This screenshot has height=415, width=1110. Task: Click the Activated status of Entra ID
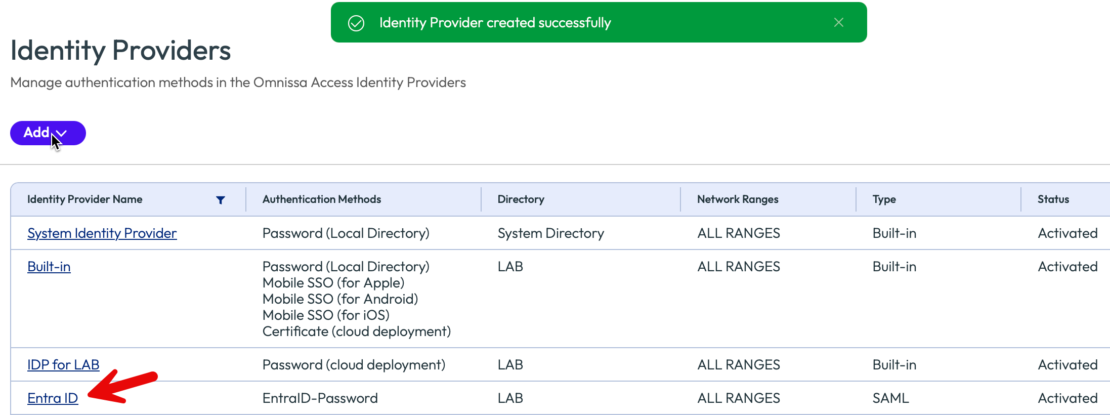1067,398
